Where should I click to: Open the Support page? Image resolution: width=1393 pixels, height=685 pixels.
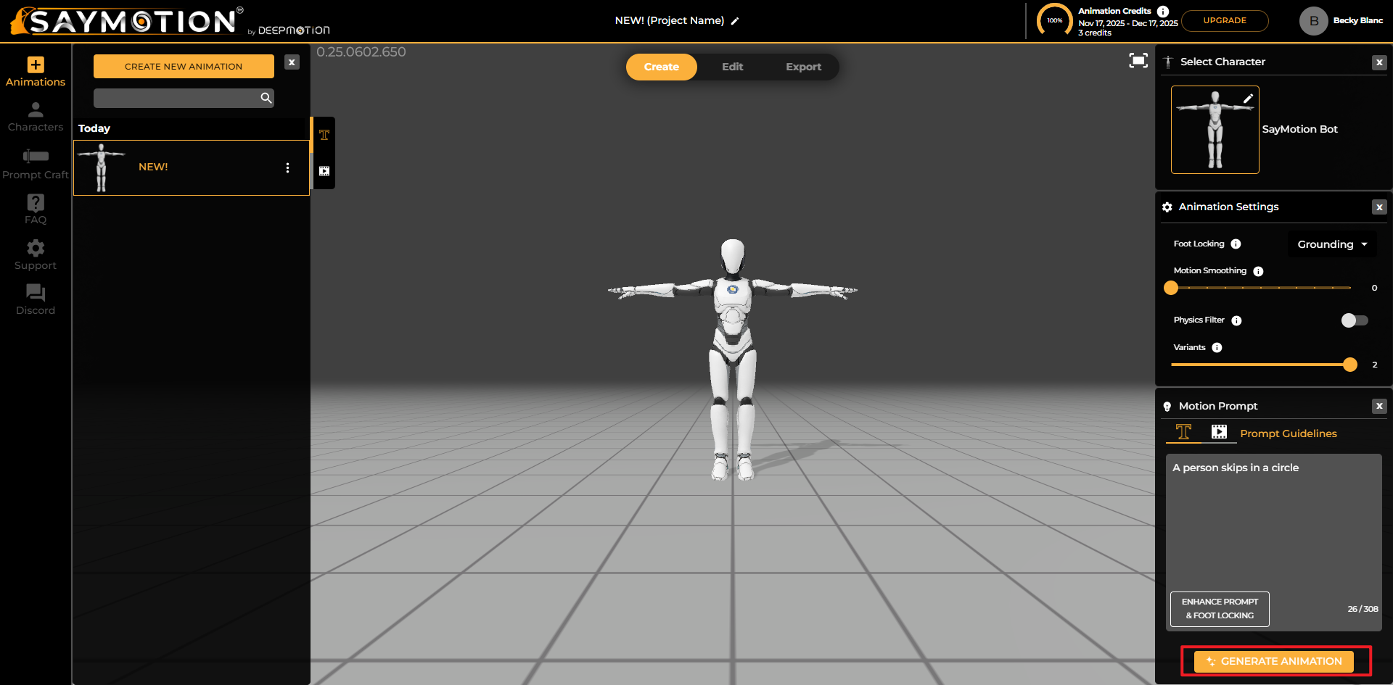click(35, 254)
